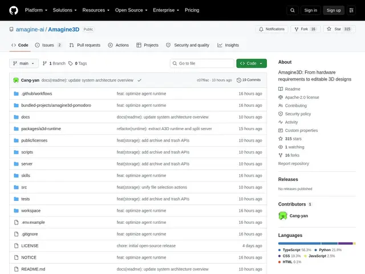Expand the Solutions menu
Image resolution: width=365 pixels, height=274 pixels.
click(64, 10)
